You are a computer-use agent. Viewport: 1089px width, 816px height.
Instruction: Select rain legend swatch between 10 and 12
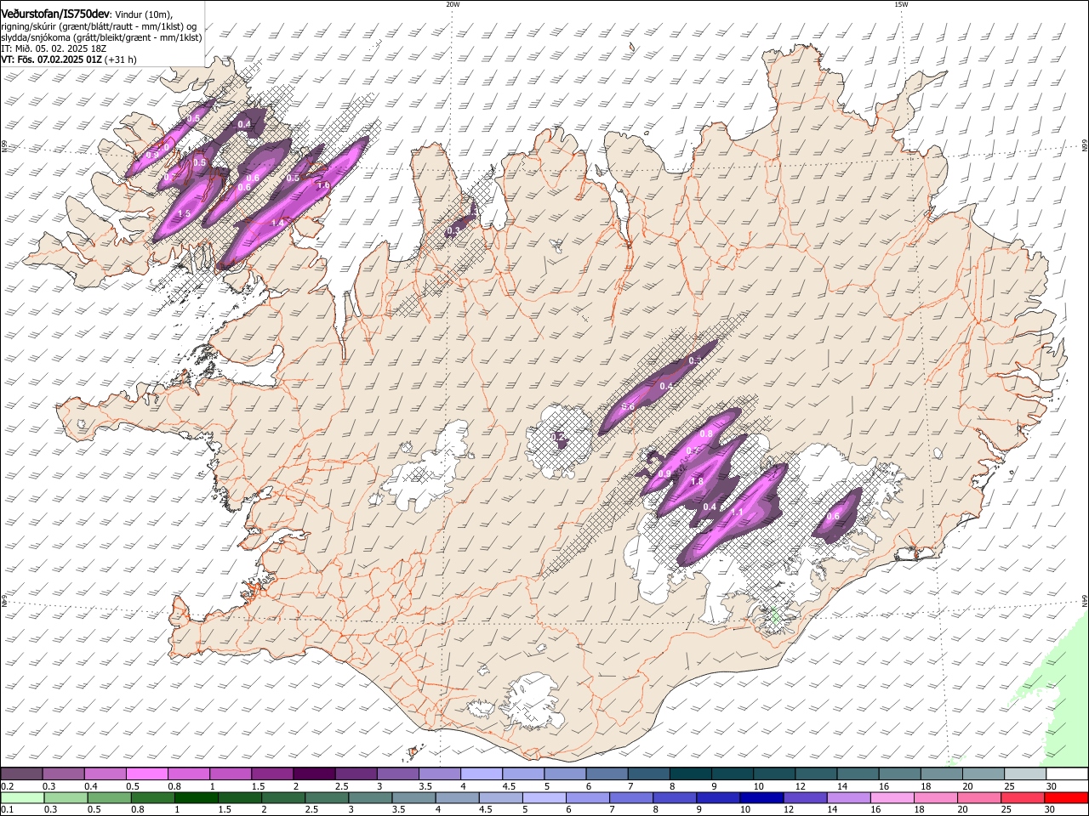click(761, 797)
